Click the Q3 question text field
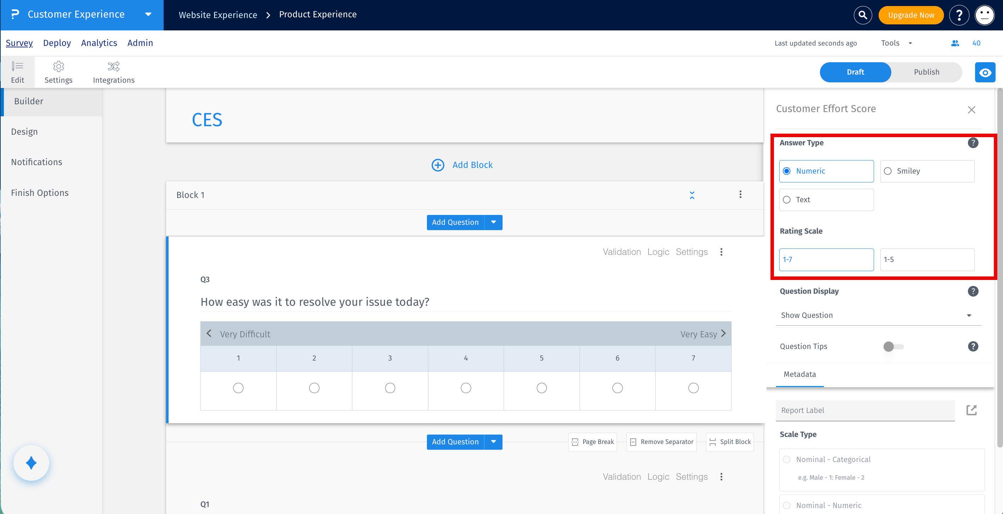The height and width of the screenshot is (514, 1003). point(466,302)
